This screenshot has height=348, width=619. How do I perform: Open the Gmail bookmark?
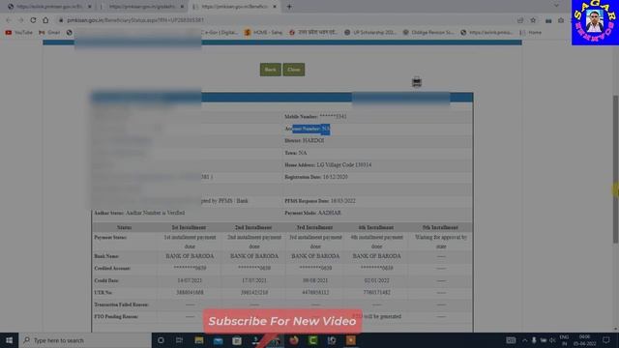[x=49, y=32]
